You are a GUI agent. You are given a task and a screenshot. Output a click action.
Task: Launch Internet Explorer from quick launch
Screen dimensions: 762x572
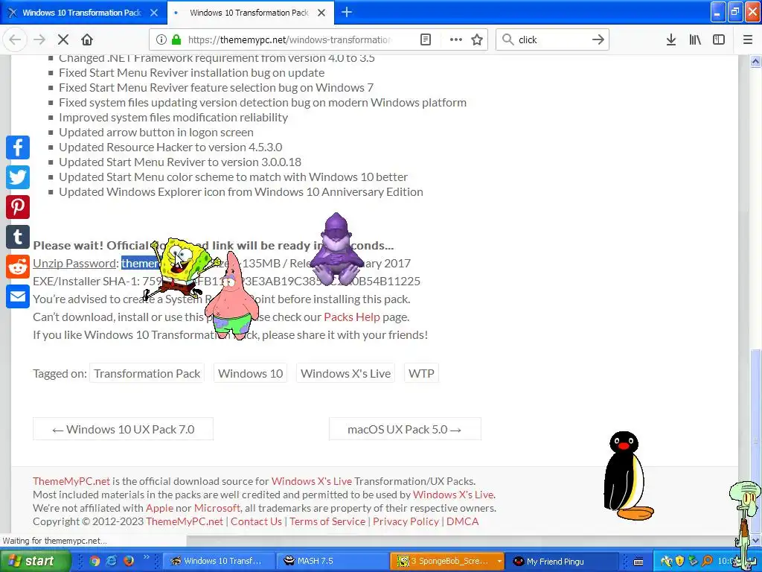coord(112,561)
